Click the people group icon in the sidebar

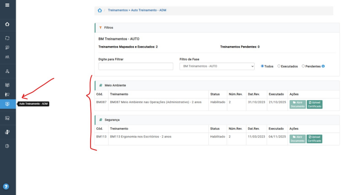pyautogui.click(x=7, y=57)
